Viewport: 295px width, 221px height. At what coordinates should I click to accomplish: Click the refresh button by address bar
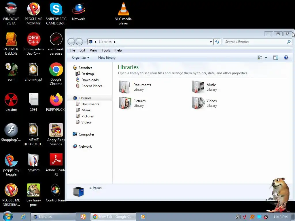click(217, 42)
